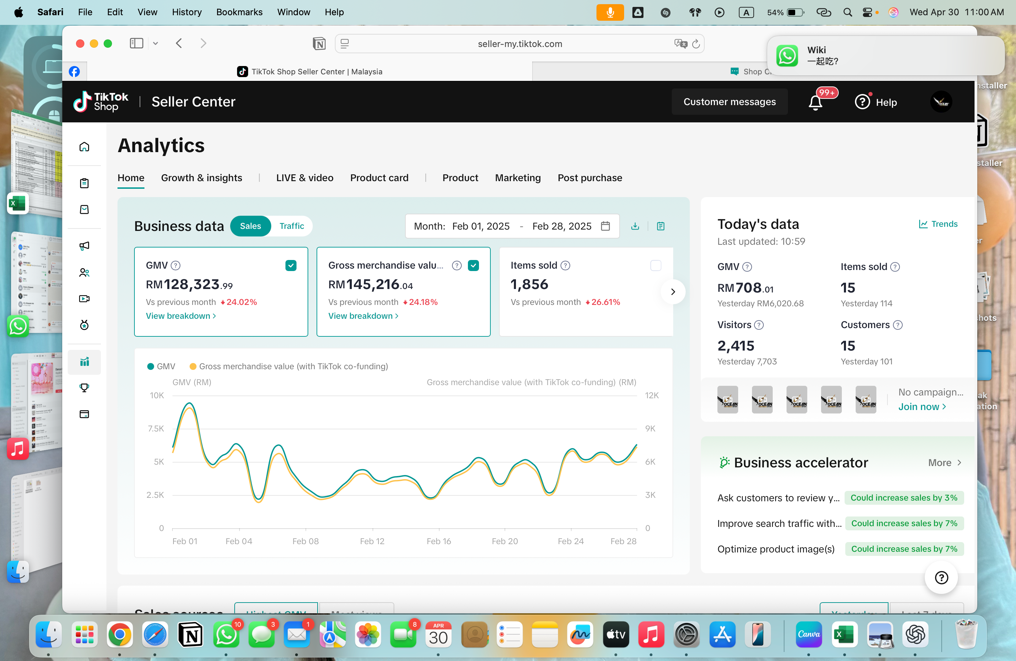Open the History menu in the menu bar

[x=187, y=12]
